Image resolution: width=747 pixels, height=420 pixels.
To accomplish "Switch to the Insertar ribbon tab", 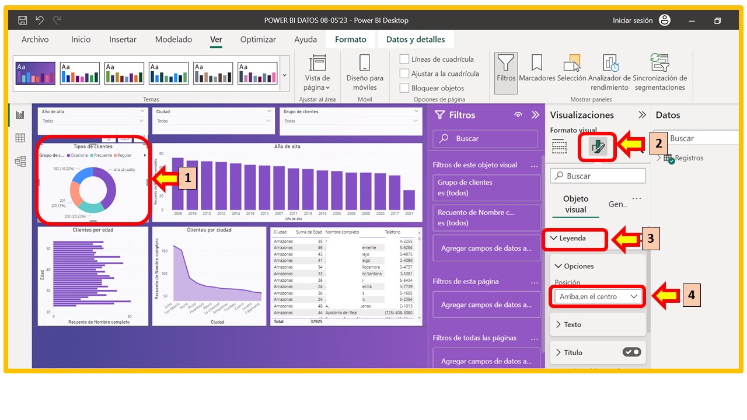I will (x=123, y=40).
